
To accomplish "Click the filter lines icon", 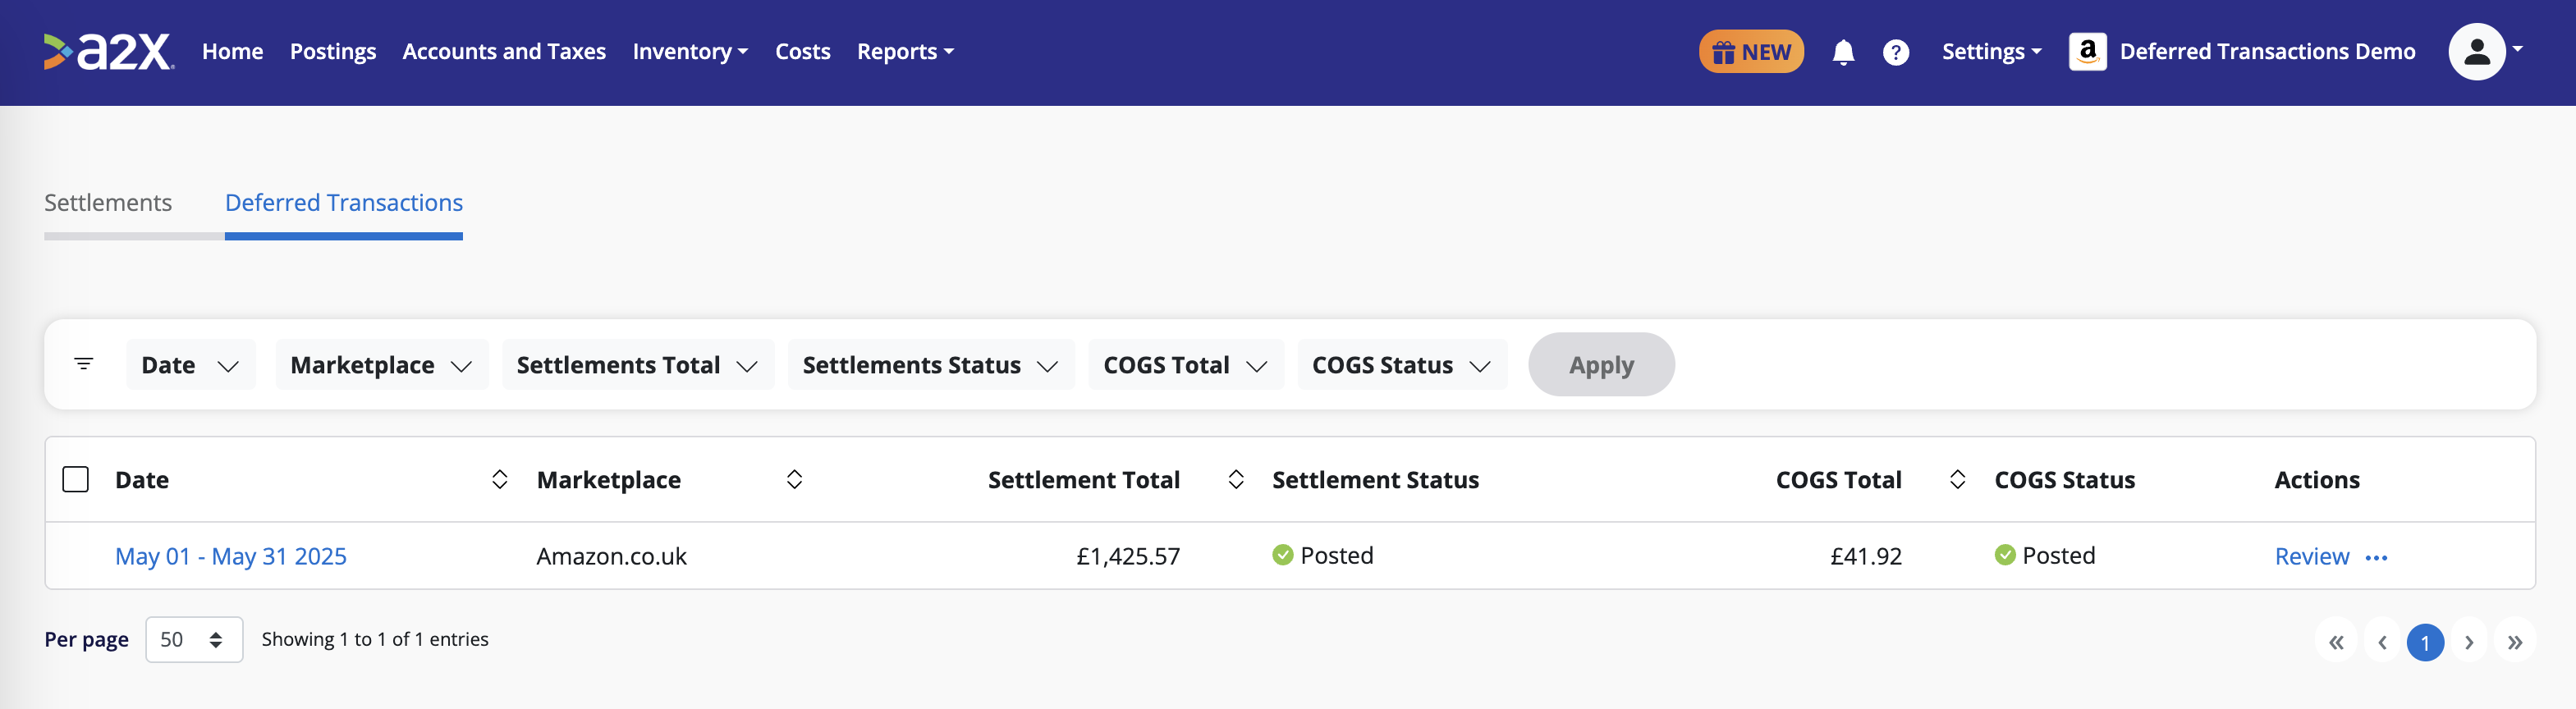I will point(84,364).
